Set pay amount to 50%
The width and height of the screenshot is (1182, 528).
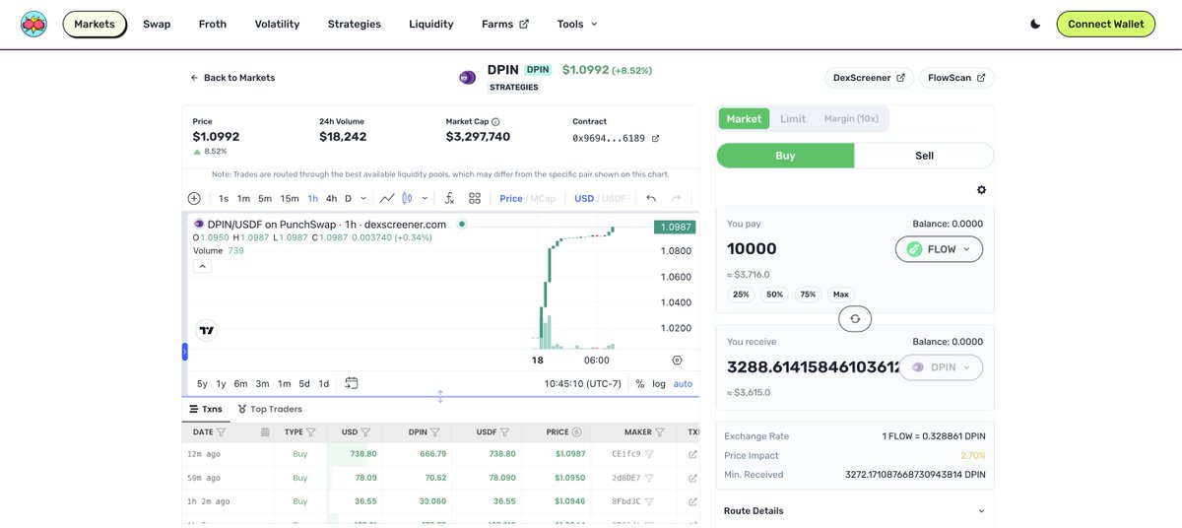coord(775,295)
